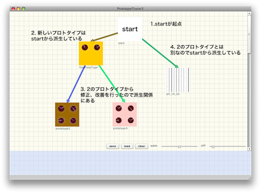Select the striped p5_10_22 thumbnail

[178, 80]
